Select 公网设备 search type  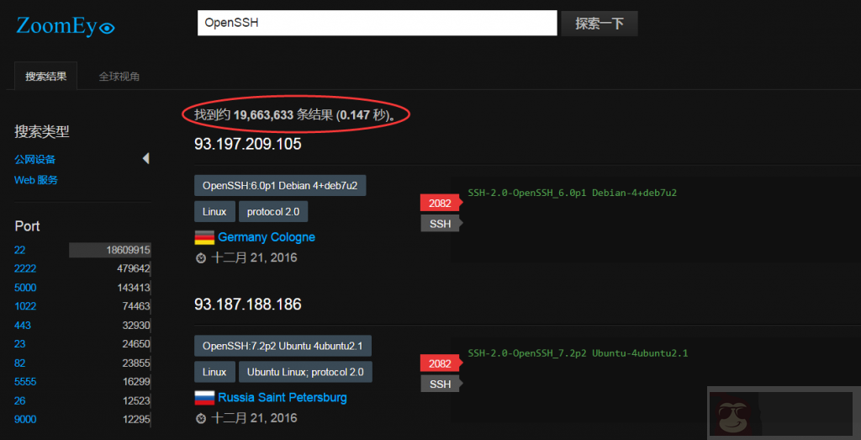35,159
